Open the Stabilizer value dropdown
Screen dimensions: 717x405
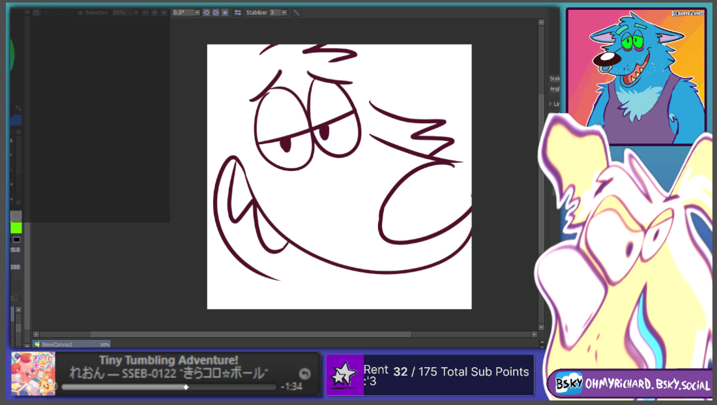pyautogui.click(x=284, y=12)
